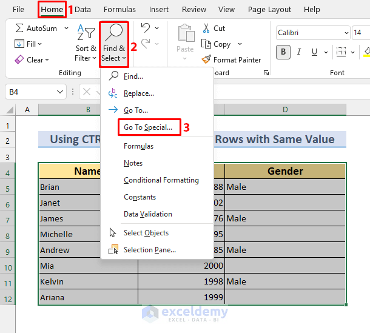Expand the Copy dropdown arrow

click(x=240, y=44)
